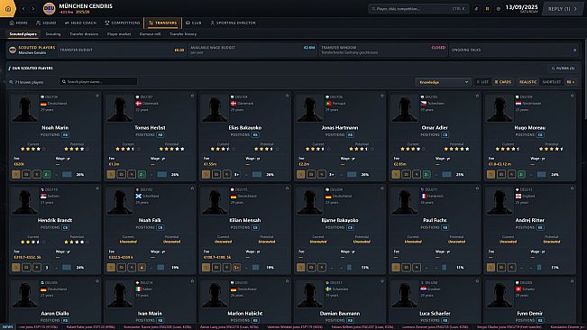Open the Knowledge sort dropdown
Viewport: 587px width, 330px height.
(443, 82)
